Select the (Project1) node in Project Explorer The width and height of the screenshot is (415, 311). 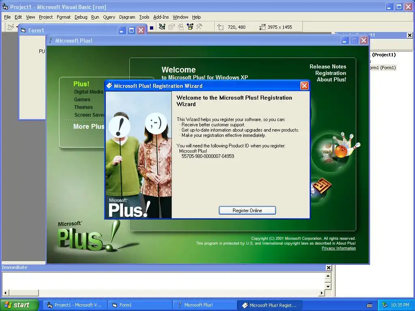384,55
